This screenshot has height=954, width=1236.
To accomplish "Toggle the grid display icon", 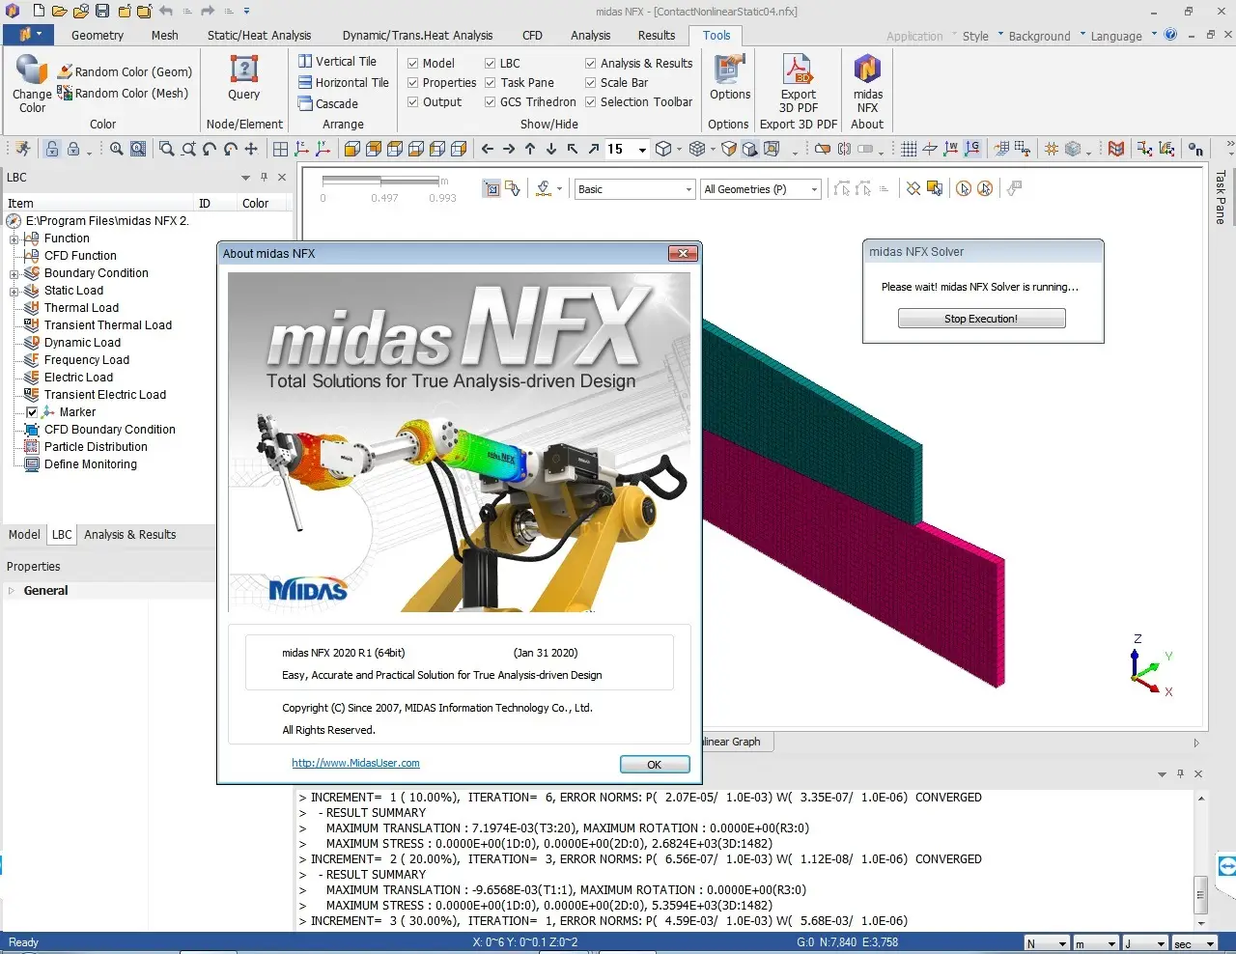I will click(x=909, y=149).
